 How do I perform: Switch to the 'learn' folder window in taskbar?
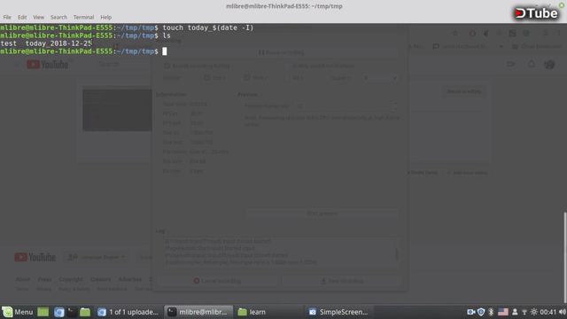pos(269,312)
